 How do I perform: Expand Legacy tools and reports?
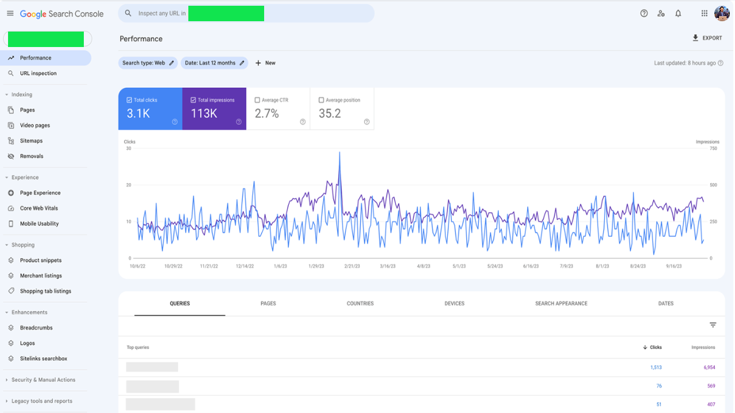7,401
